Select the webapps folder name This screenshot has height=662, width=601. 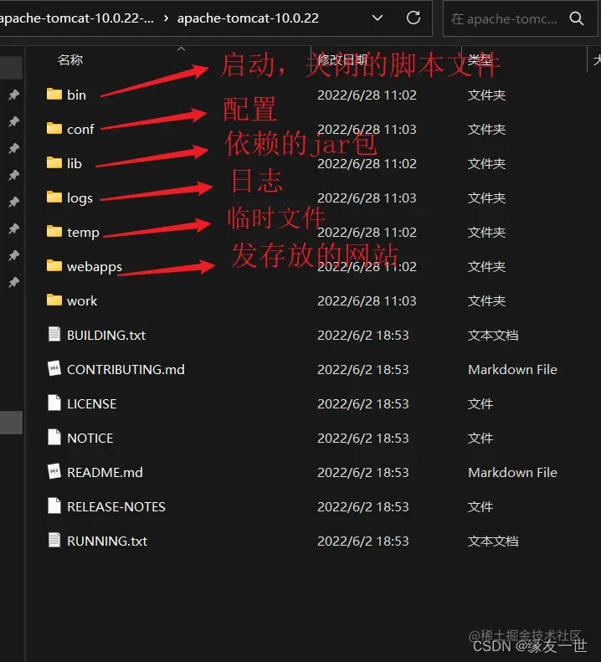click(95, 267)
